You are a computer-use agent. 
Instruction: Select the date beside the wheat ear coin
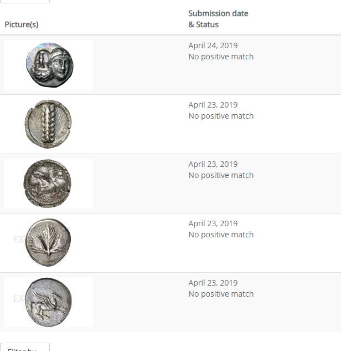click(213, 105)
